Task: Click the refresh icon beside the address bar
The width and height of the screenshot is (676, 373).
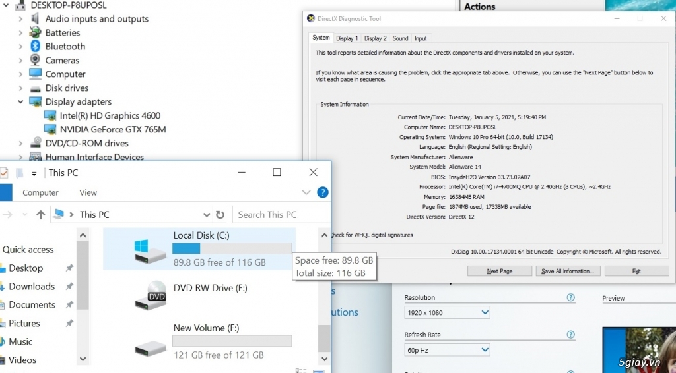Action: [x=220, y=215]
